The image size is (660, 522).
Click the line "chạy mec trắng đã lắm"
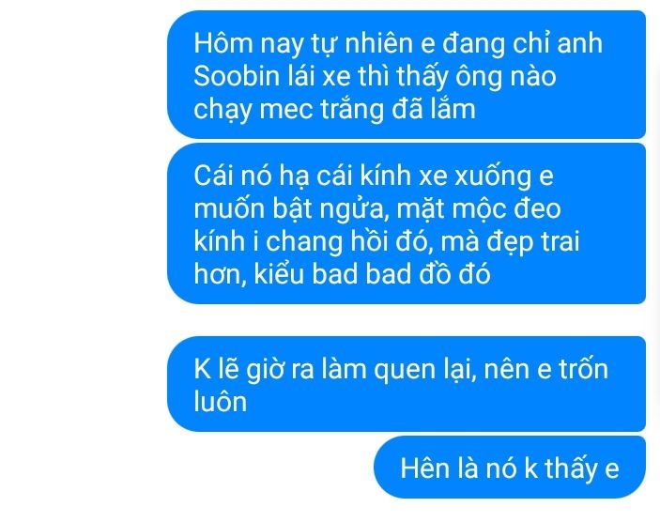334,110
